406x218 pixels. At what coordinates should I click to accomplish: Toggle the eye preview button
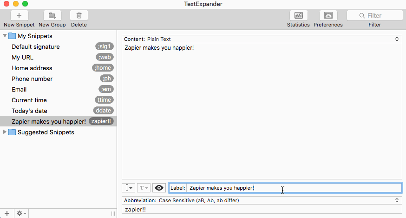159,188
